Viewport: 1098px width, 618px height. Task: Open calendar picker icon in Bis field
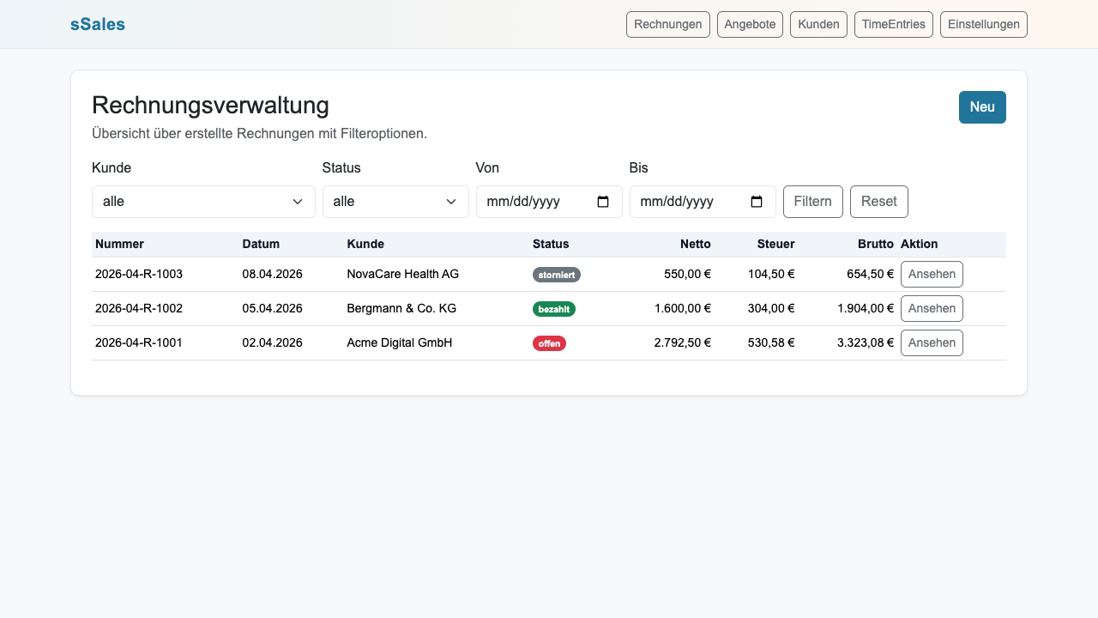tap(757, 202)
